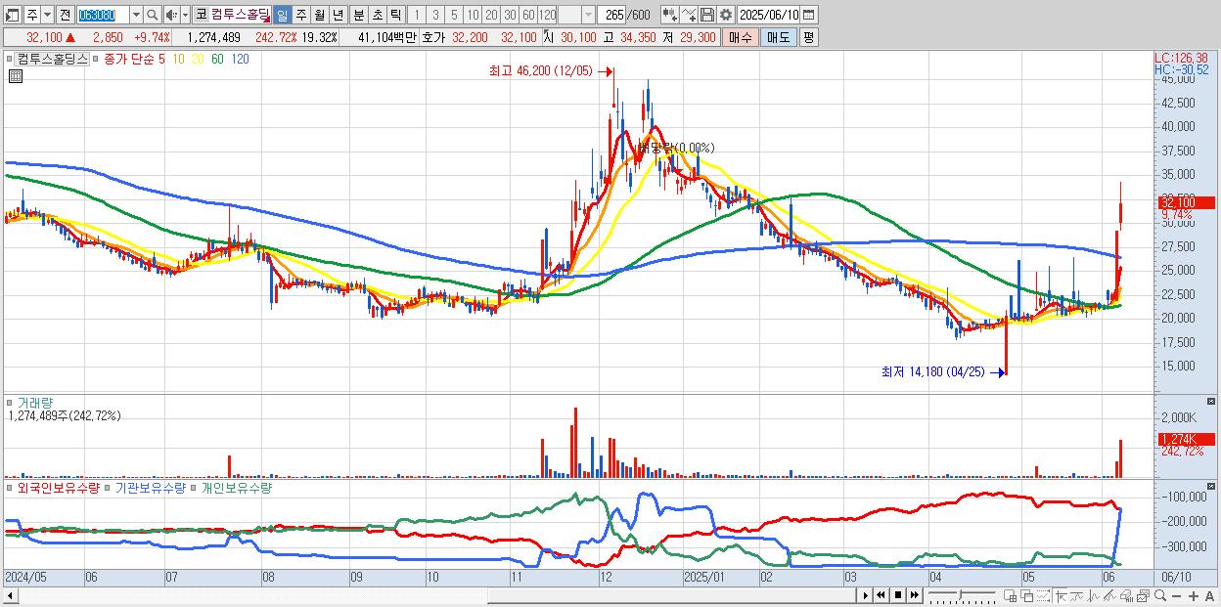Click the letter A text icon bottom right
The width and height of the screenshot is (1221, 607).
(1209, 596)
